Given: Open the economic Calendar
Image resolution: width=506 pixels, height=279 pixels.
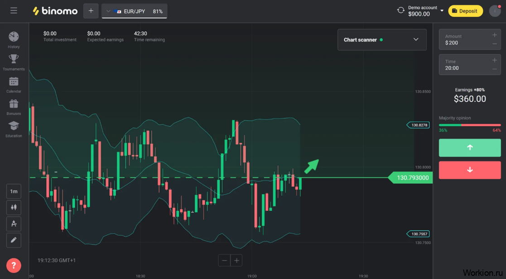Looking at the screenshot, I should [x=14, y=84].
